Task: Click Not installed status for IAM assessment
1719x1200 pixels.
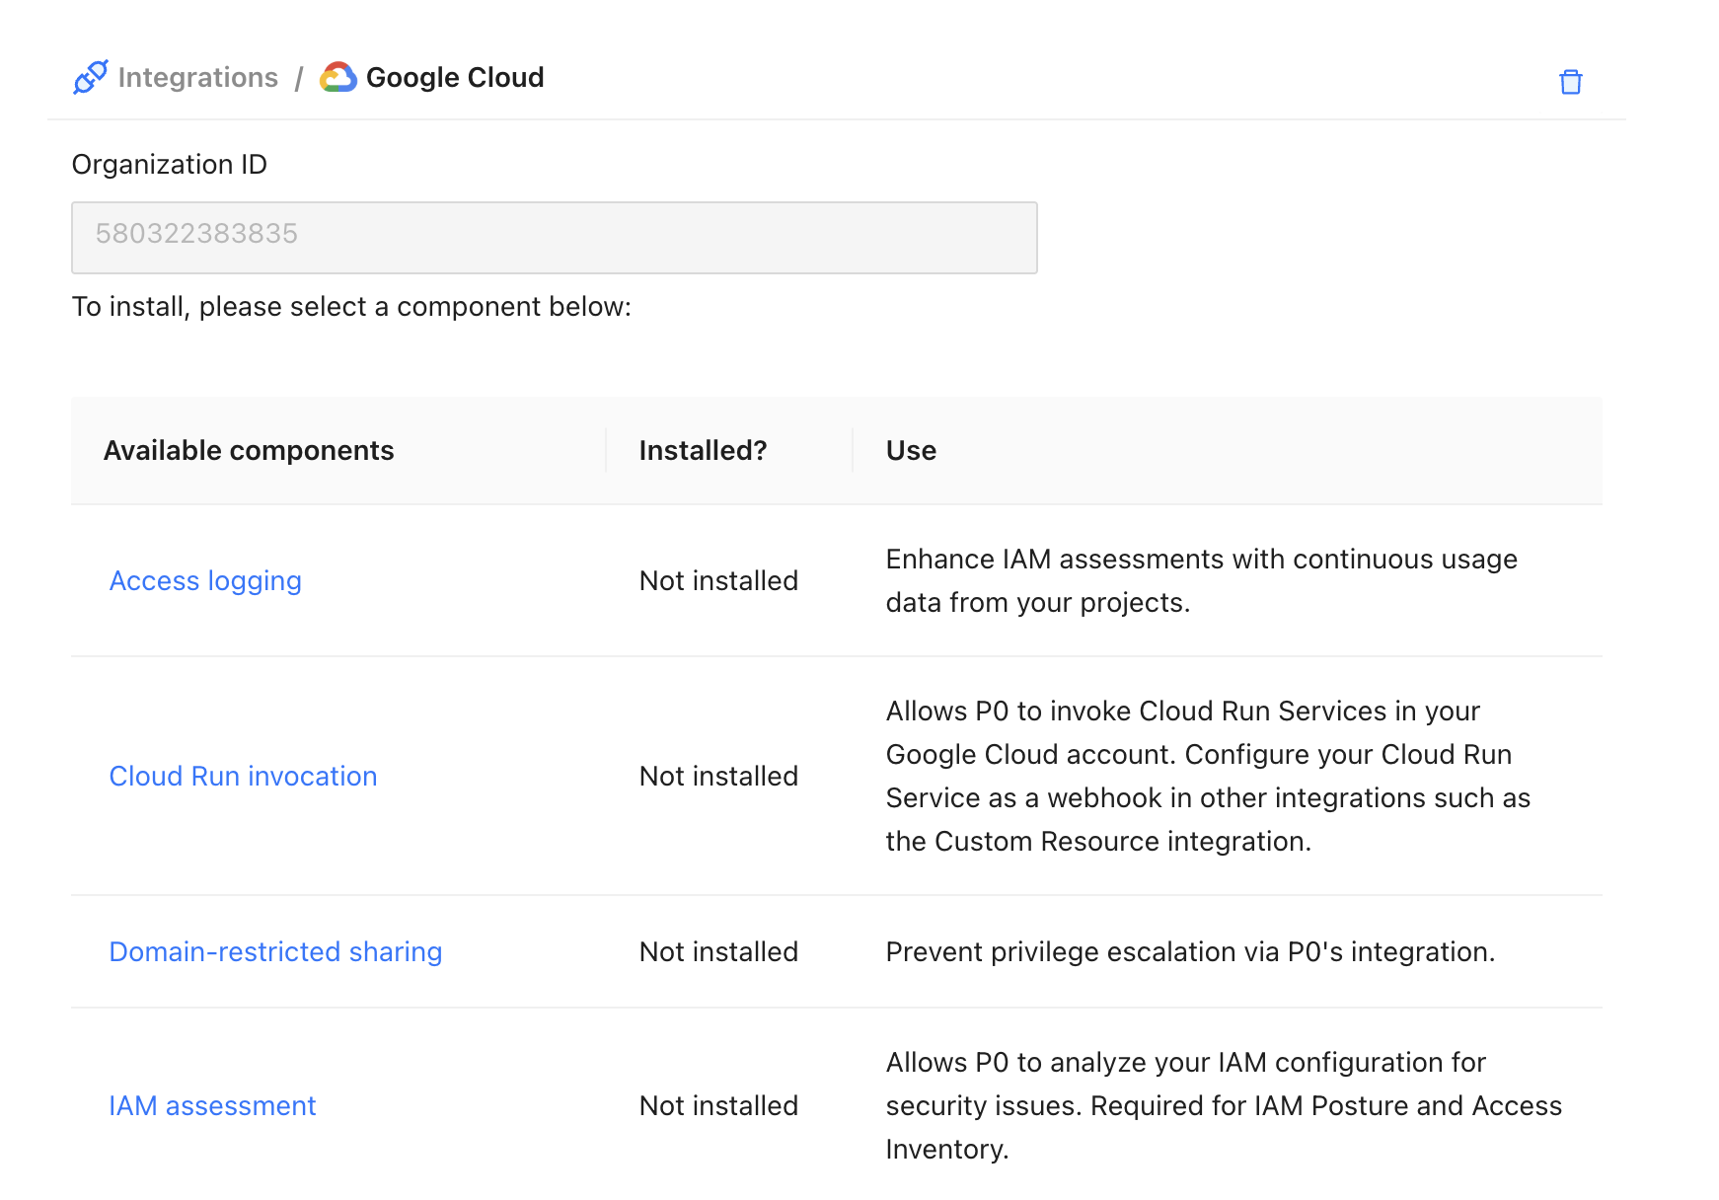Action: (718, 1105)
